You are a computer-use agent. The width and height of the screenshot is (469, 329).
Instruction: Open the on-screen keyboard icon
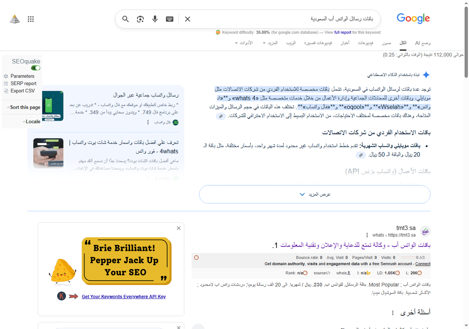tap(169, 19)
